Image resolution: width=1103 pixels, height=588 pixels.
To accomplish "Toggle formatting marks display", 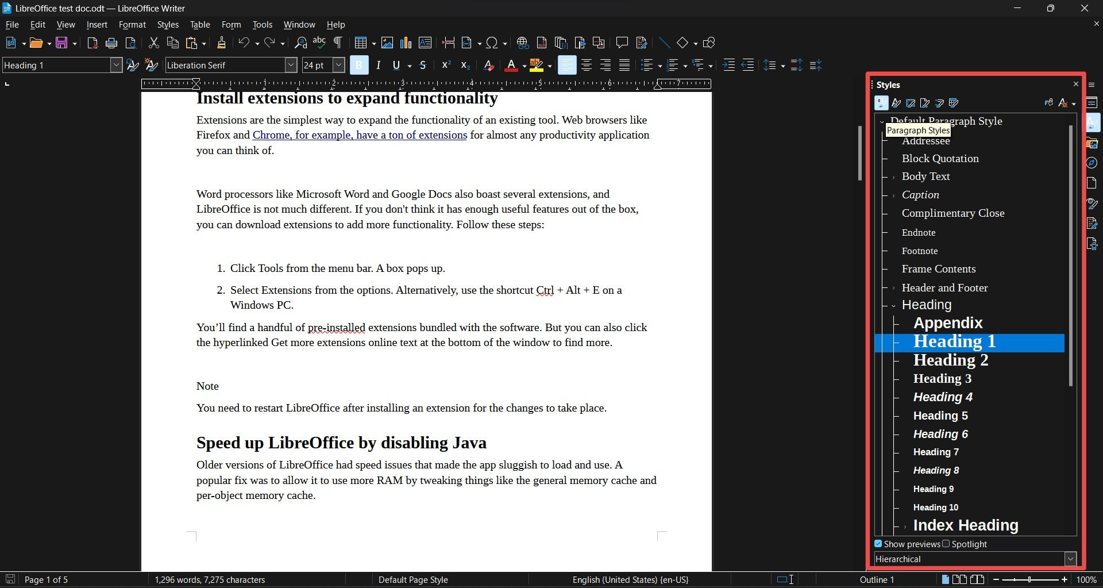I will pyautogui.click(x=338, y=42).
